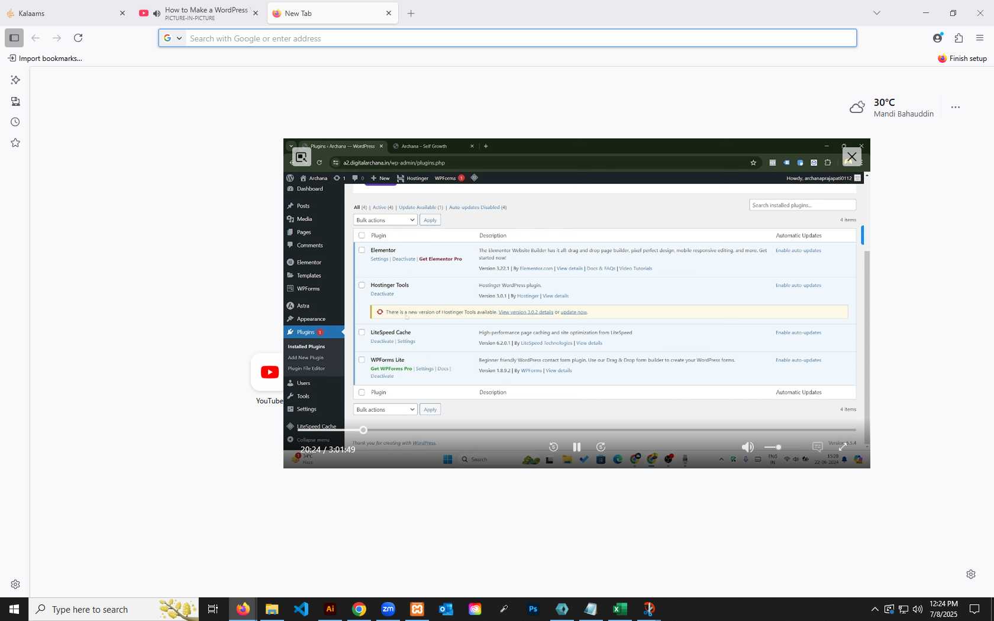The width and height of the screenshot is (994, 621).
Task: Open History from the sidebar clock icon
Action: 15,122
